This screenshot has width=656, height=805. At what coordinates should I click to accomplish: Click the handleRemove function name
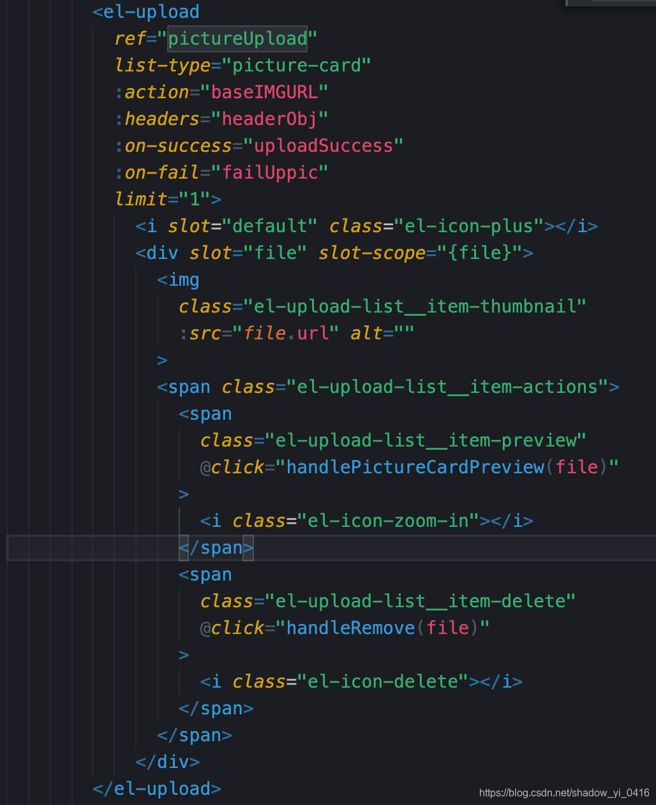(x=350, y=628)
